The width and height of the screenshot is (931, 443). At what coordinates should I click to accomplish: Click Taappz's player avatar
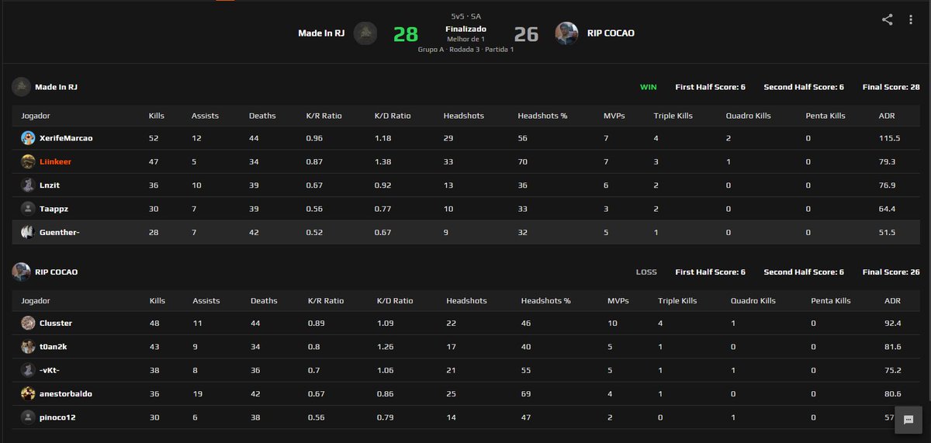pyautogui.click(x=28, y=208)
